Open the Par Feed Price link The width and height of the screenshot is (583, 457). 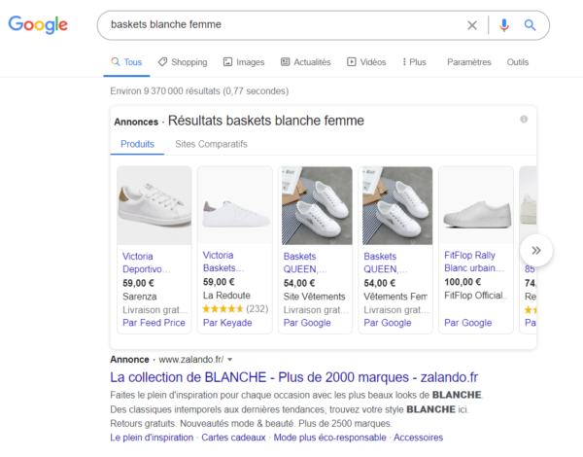[x=154, y=323]
